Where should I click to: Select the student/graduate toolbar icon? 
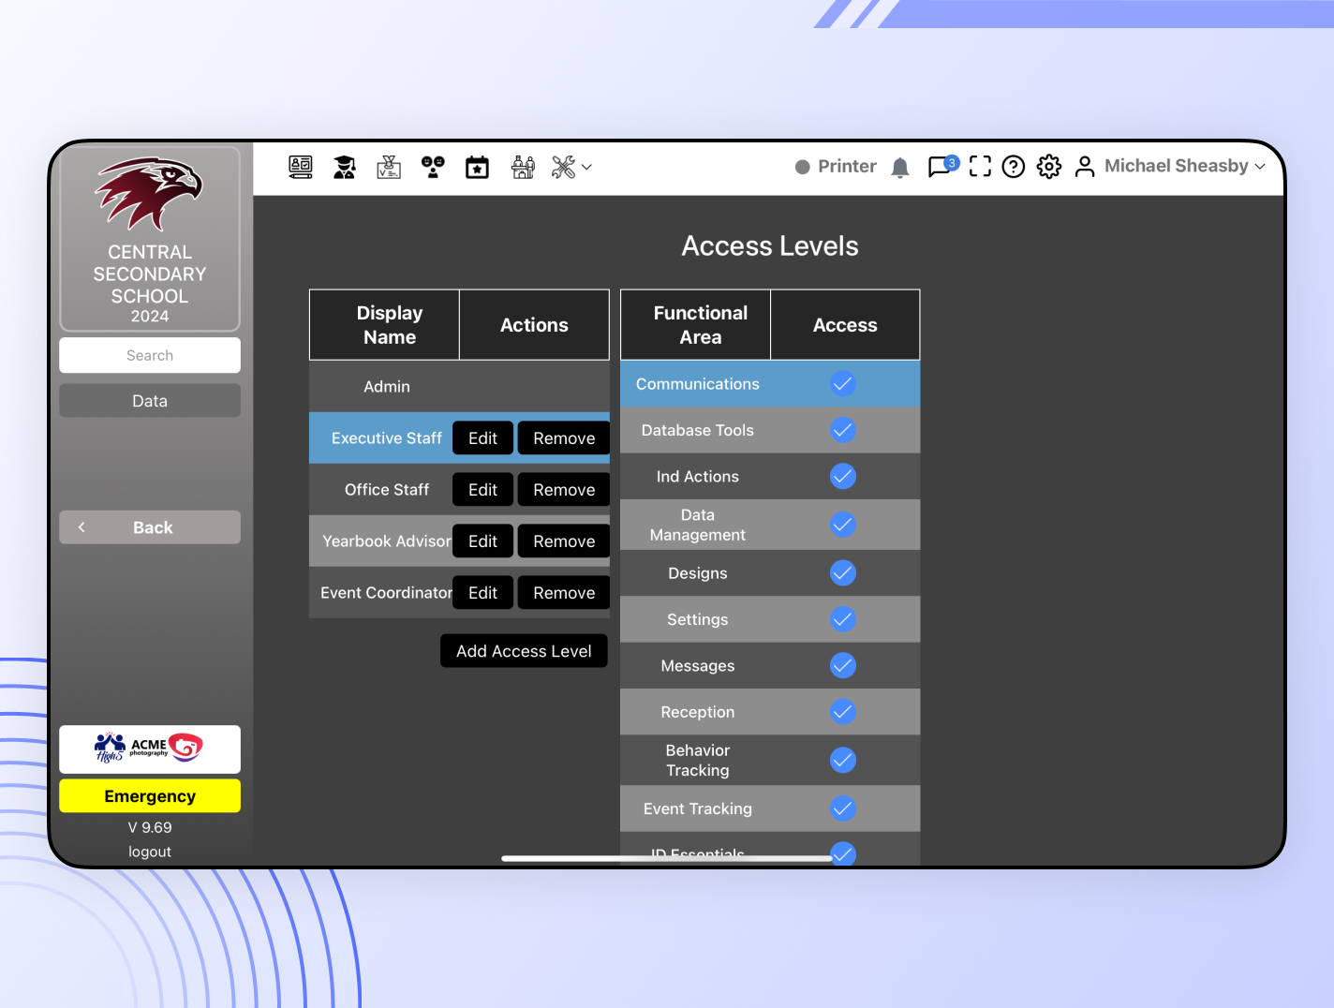click(345, 167)
